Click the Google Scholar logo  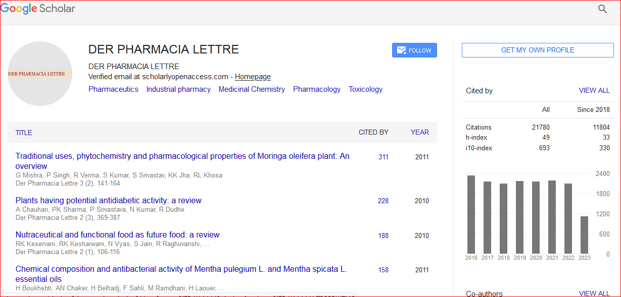(x=38, y=9)
